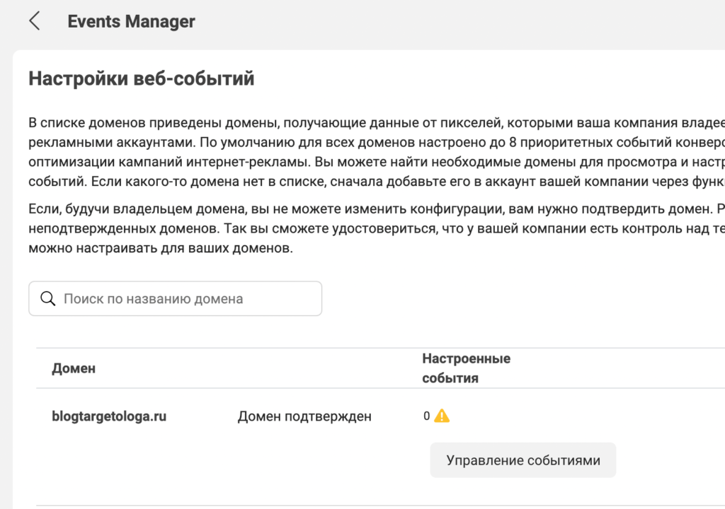Click the line starting неподтвержденных доменов

[x=375, y=229]
